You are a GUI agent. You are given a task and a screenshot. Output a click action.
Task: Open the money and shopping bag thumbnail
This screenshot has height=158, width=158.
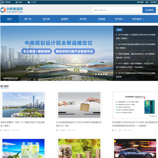tap(79, 105)
